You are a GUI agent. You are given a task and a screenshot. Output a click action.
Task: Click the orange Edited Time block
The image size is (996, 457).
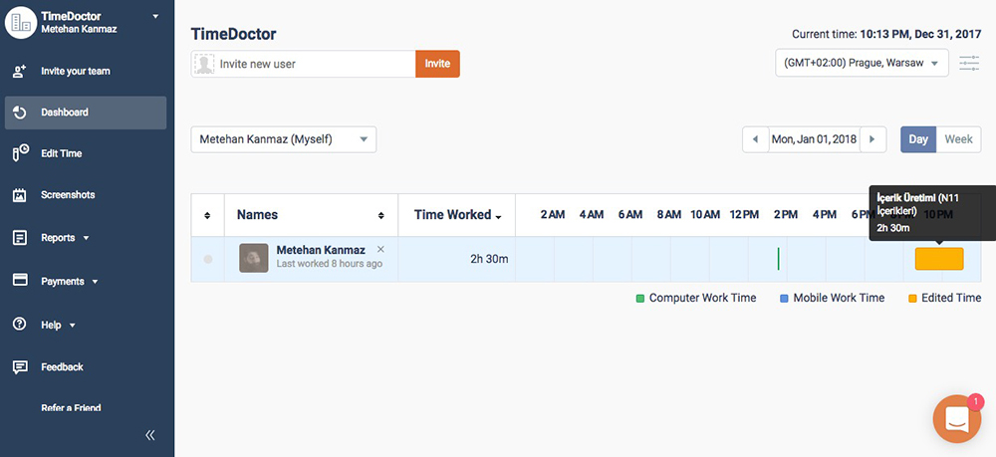tap(939, 259)
